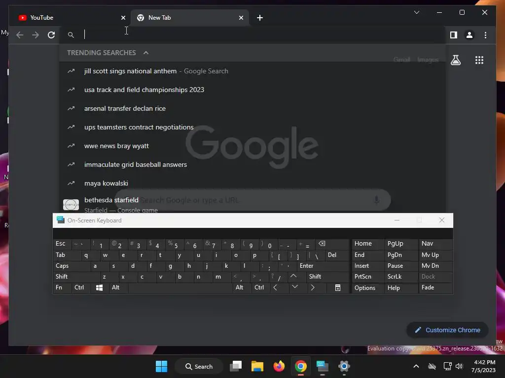Toggle the Fn key on On-Screen Keyboard
This screenshot has width=505, height=378.
click(62, 287)
